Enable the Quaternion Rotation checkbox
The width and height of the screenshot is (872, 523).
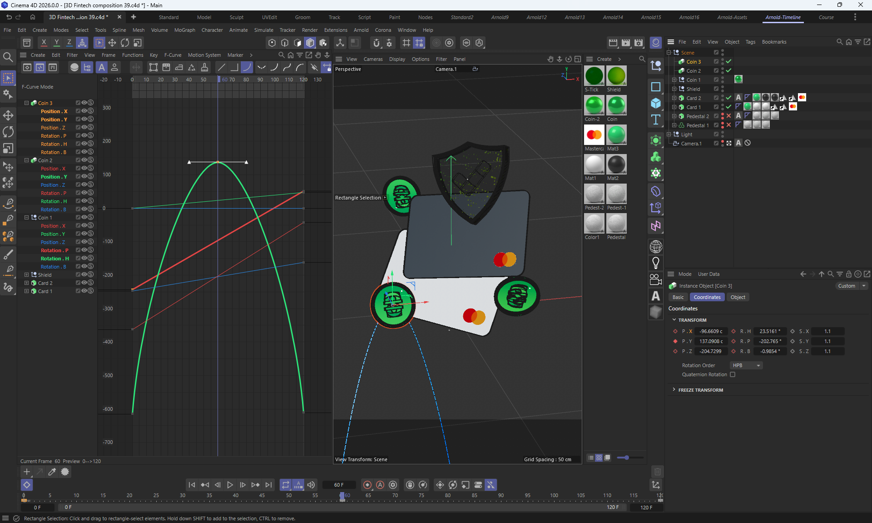[x=733, y=374]
